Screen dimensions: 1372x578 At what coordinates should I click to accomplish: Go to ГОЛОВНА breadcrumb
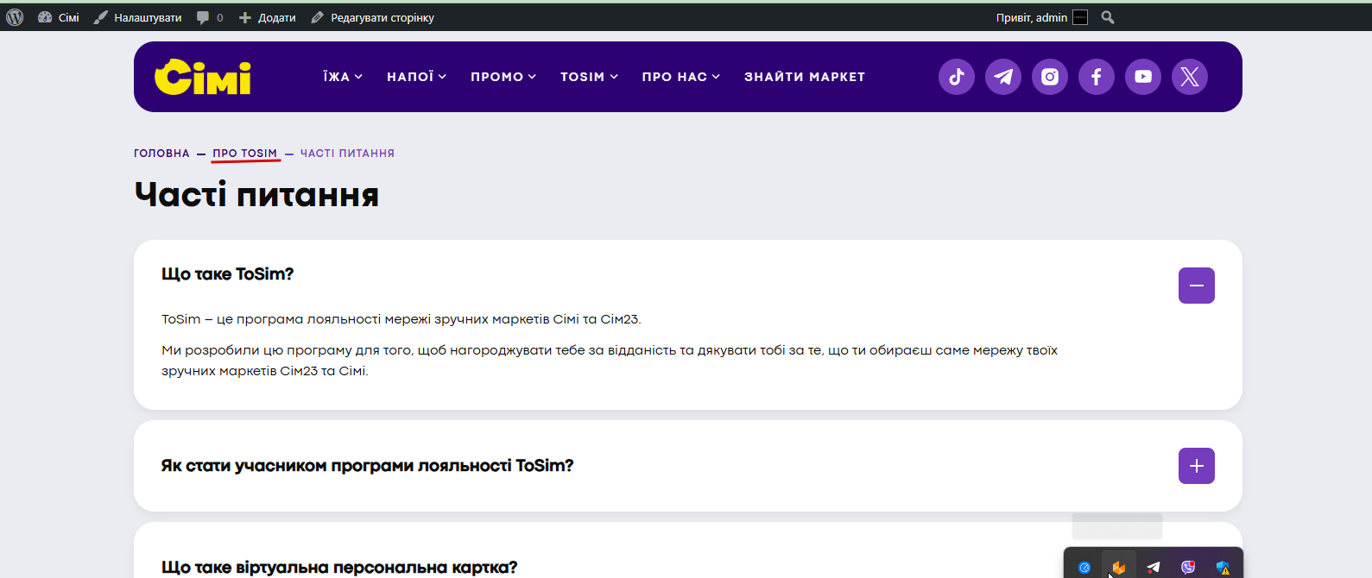(161, 154)
